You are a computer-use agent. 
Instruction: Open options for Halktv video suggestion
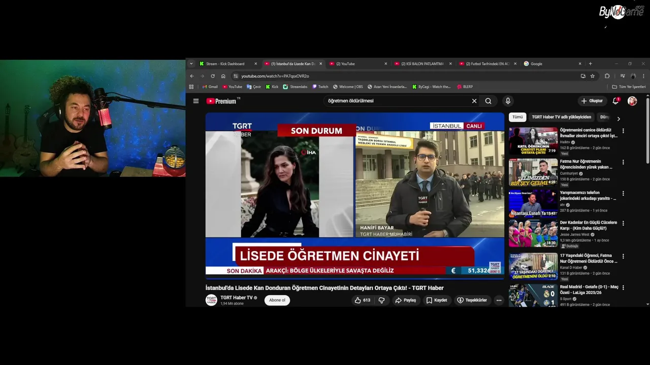click(623, 131)
